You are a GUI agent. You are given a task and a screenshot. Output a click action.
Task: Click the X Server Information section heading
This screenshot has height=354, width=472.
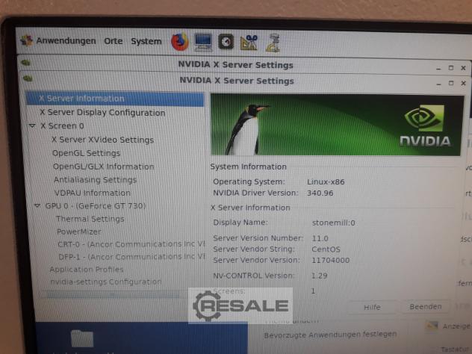click(x=250, y=208)
